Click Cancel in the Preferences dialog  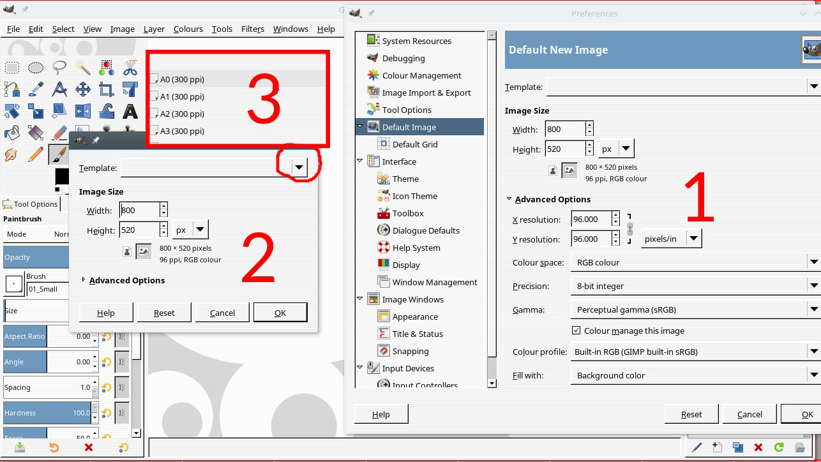(x=749, y=414)
